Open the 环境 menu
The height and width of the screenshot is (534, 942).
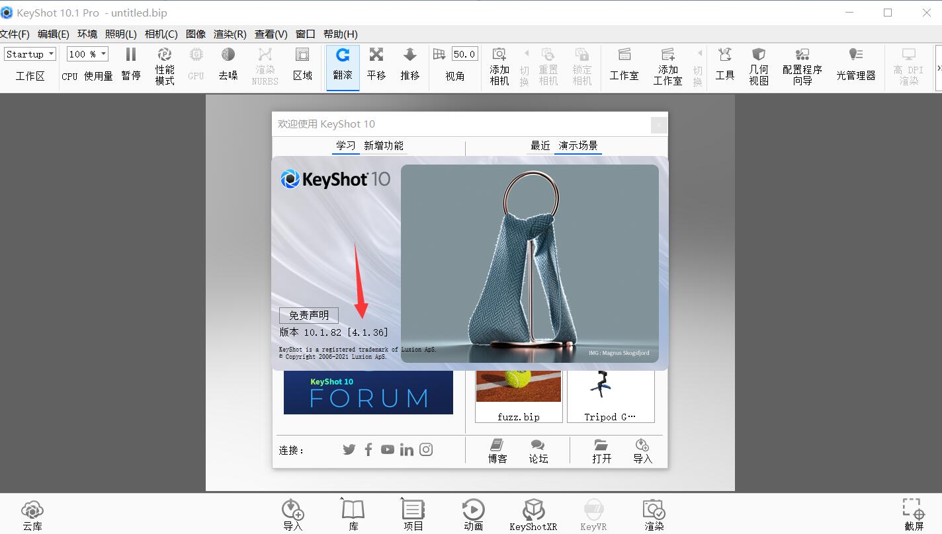(x=87, y=34)
